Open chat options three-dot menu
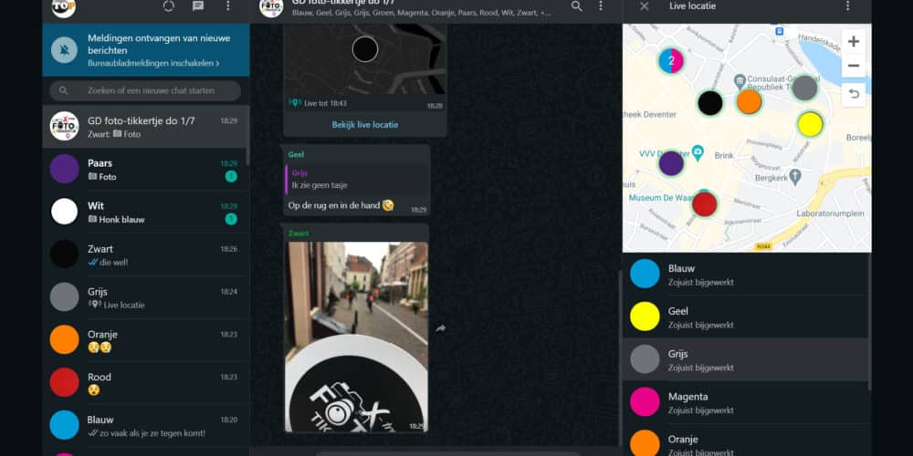The image size is (913, 456). click(600, 6)
